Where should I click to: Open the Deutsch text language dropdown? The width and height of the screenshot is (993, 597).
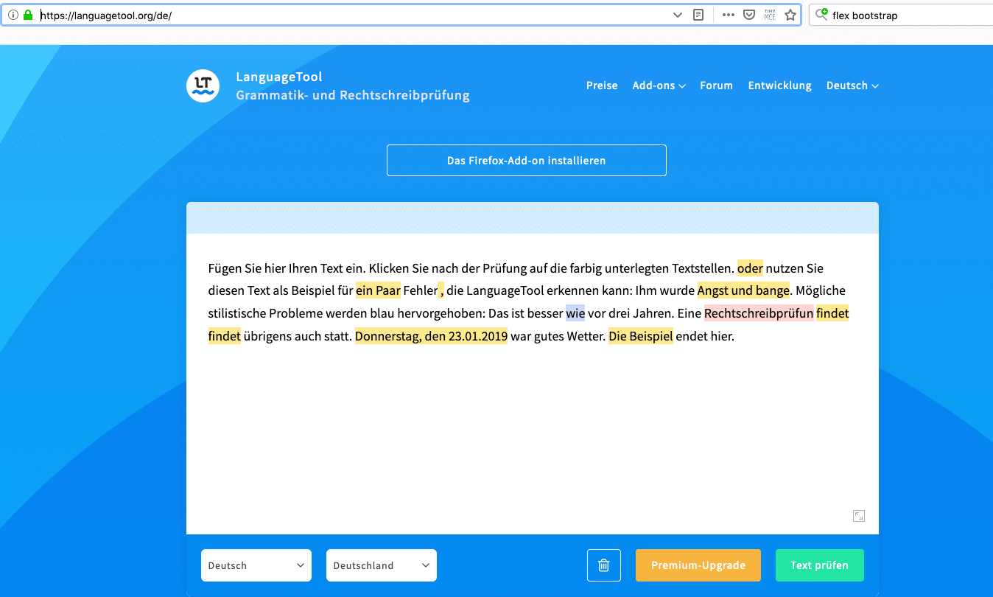pos(256,565)
